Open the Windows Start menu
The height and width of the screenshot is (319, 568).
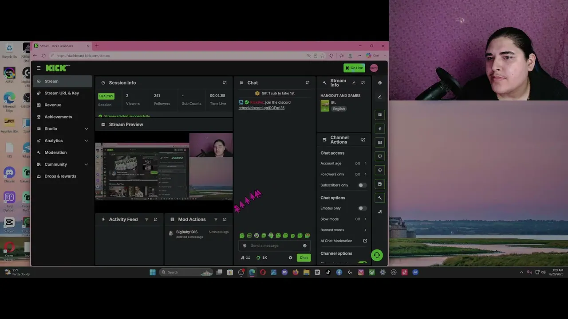tap(153, 272)
